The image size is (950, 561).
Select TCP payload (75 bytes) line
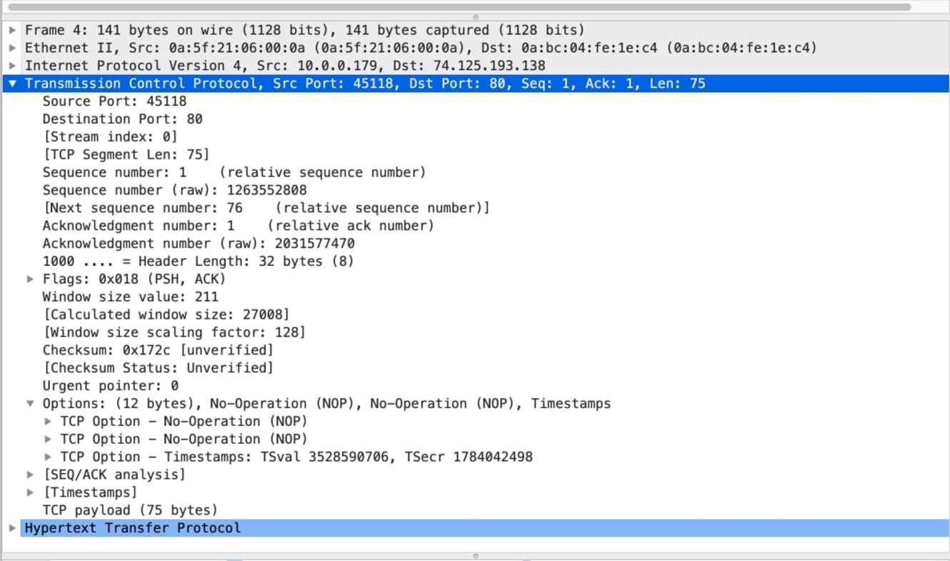tap(130, 510)
